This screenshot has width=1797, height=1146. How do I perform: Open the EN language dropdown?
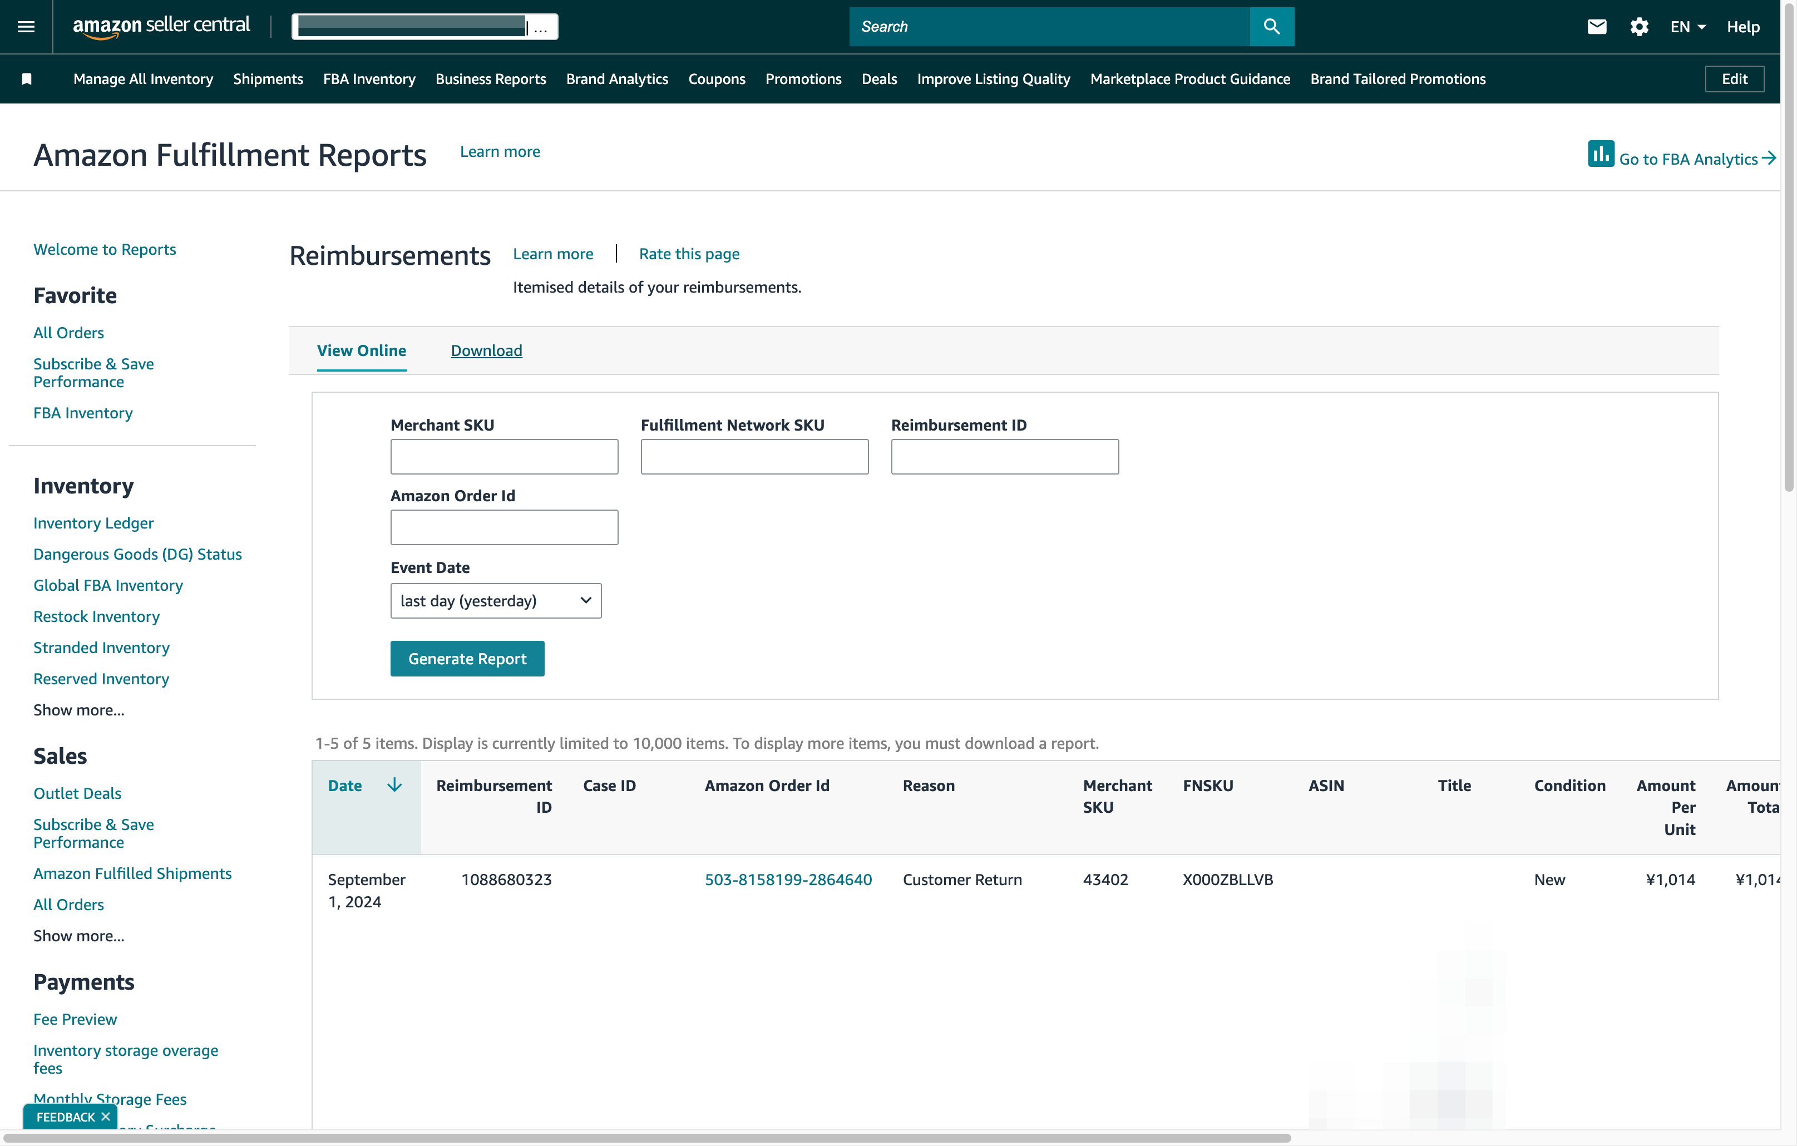1688,27
